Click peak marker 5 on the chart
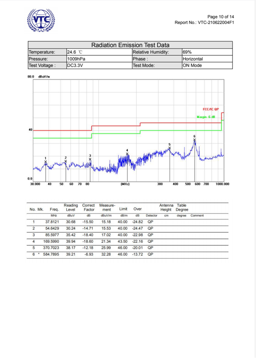 point(169,148)
